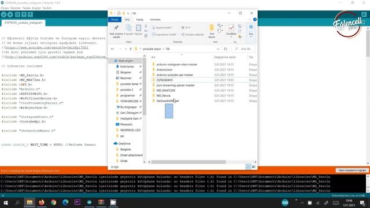Switch Explorer to large icons view
The height and width of the screenshot is (208, 370).
(x=254, y=167)
